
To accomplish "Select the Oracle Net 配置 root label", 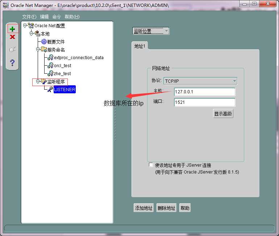I will click(50, 26).
